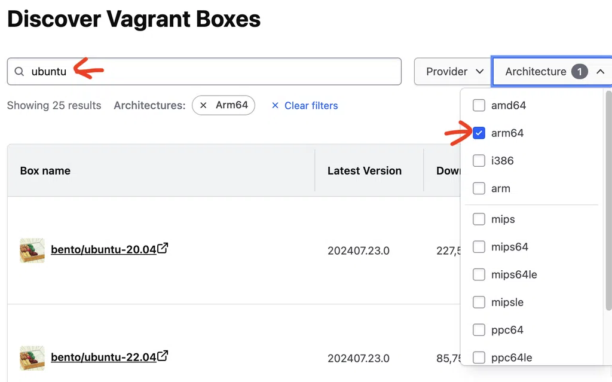Click the Discover Vagrant Boxes heading
This screenshot has width=612, height=382.
point(134,19)
